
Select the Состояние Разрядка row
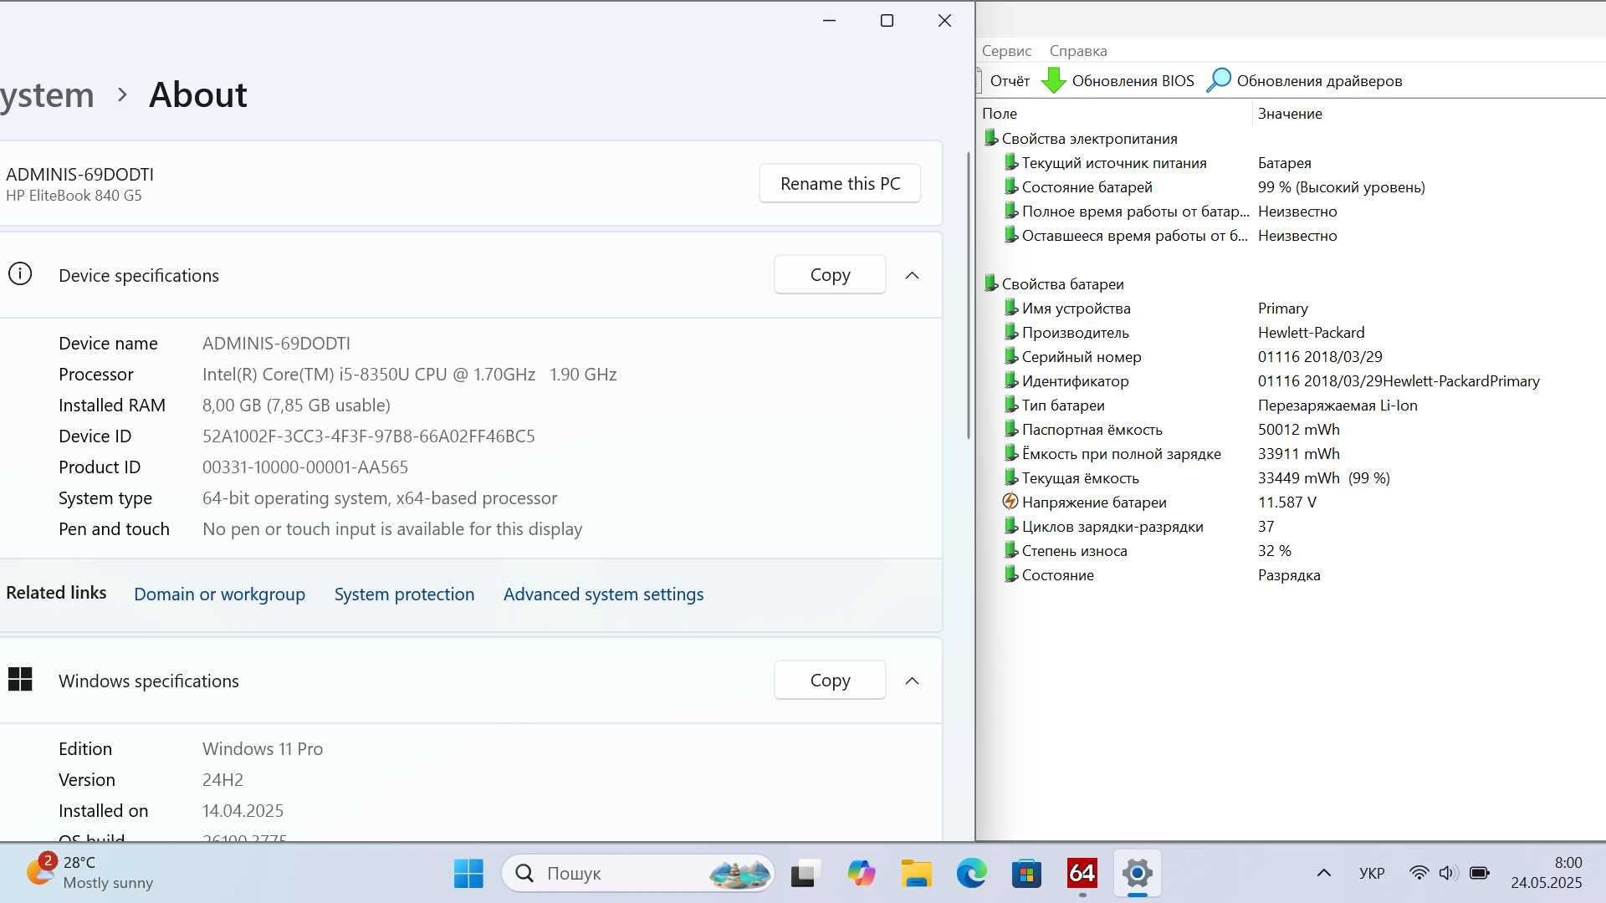pyautogui.click(x=1291, y=574)
